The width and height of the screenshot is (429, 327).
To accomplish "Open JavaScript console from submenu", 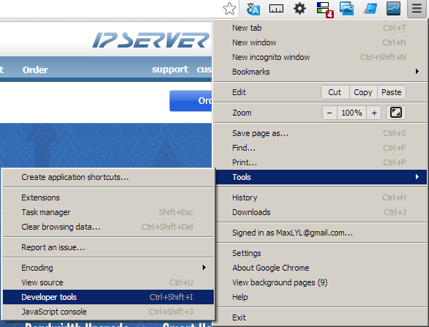I will [x=108, y=312].
